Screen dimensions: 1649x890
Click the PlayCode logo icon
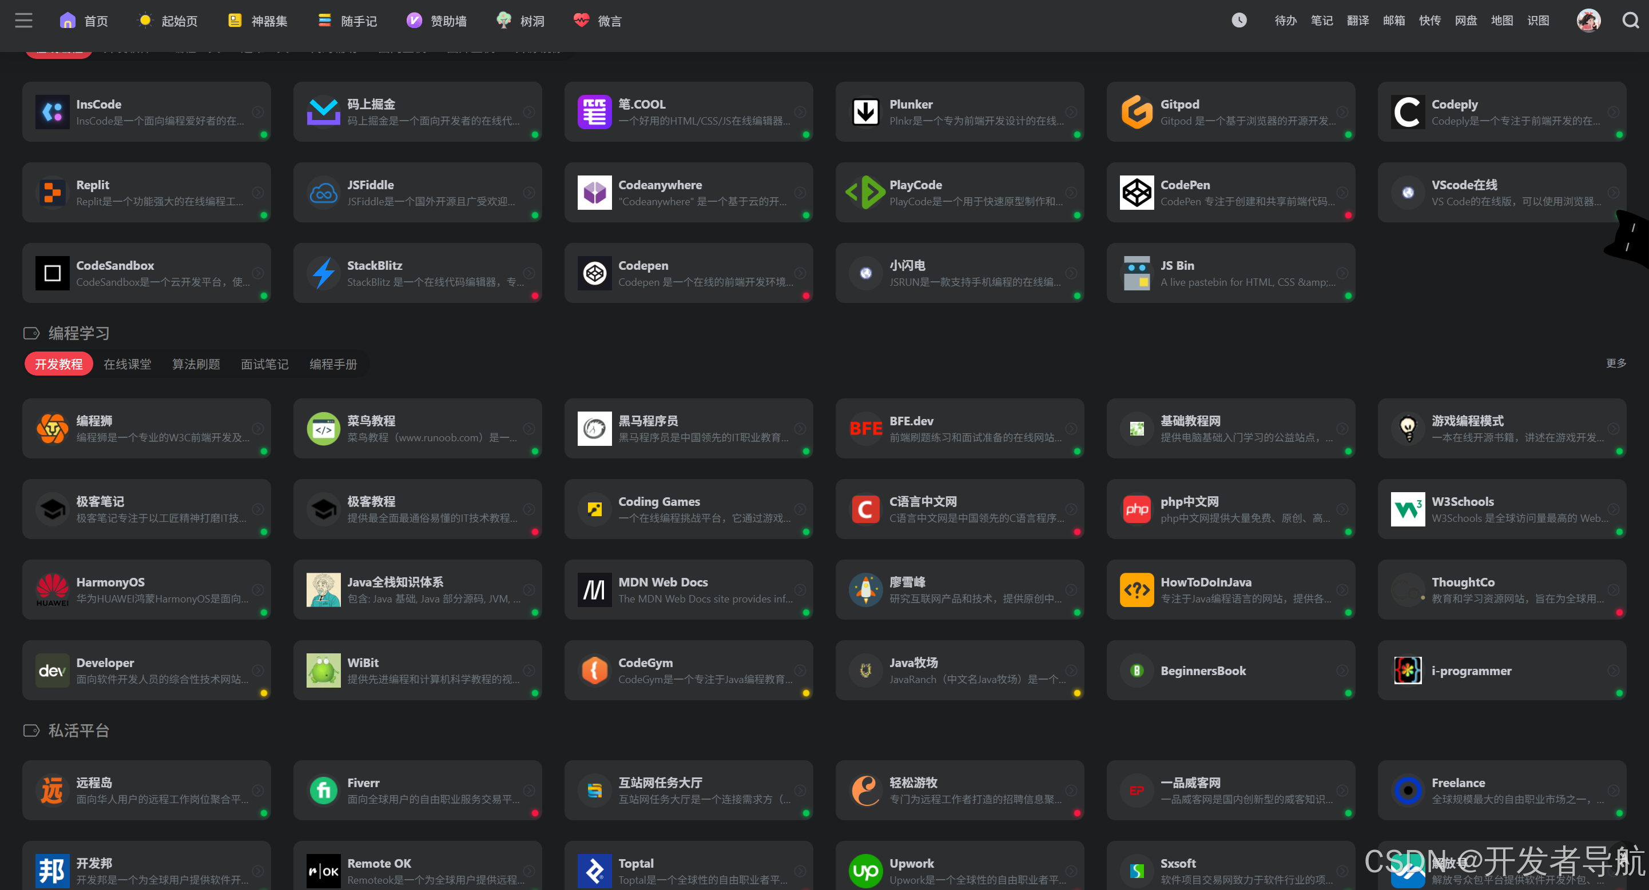point(865,193)
